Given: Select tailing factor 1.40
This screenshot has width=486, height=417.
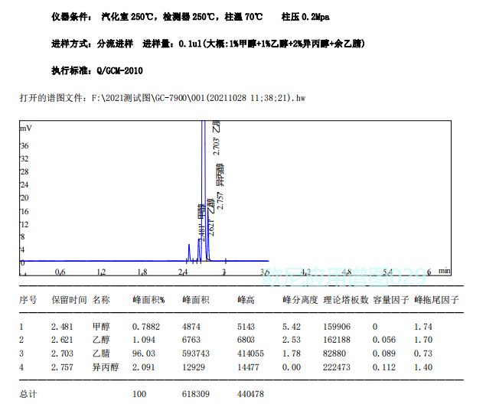Looking at the screenshot, I should (x=423, y=367).
